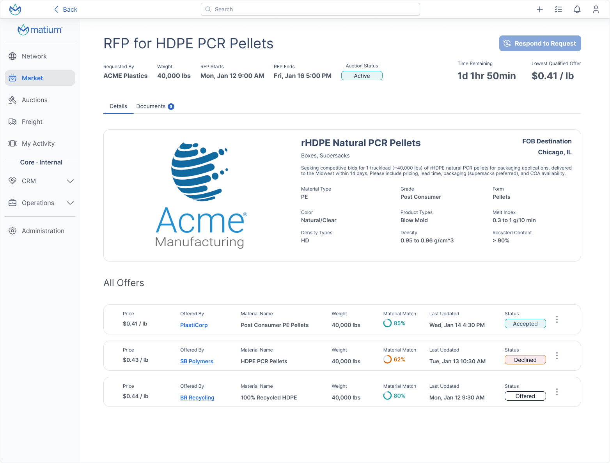610x463 pixels.
Task: Switch to the Documents tab
Action: 151,106
